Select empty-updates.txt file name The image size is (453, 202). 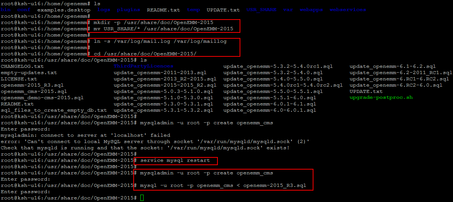click(x=29, y=73)
